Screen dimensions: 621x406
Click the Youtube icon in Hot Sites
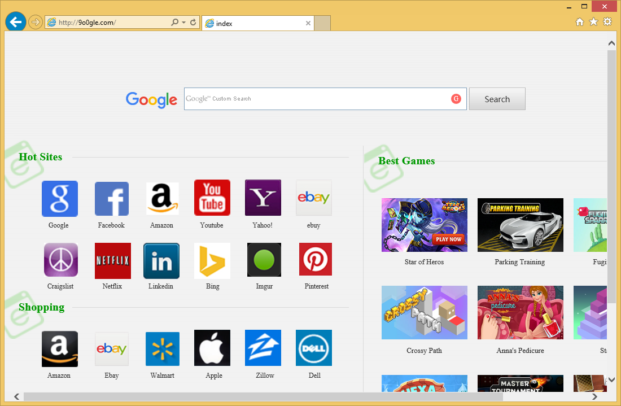(212, 198)
